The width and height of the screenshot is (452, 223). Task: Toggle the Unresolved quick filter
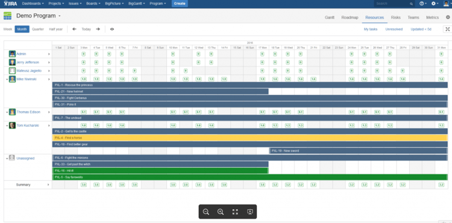[394, 29]
